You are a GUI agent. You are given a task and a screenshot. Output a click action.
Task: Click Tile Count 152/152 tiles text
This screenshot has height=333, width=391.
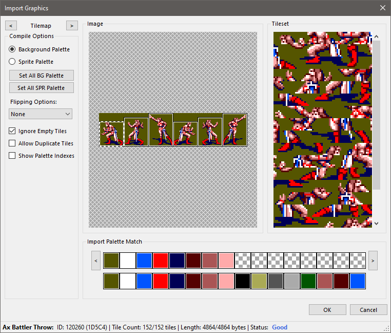click(144, 327)
